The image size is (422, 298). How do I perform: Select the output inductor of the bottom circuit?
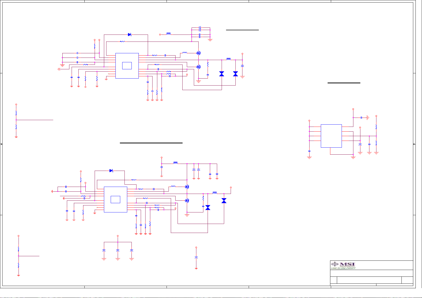(215, 193)
